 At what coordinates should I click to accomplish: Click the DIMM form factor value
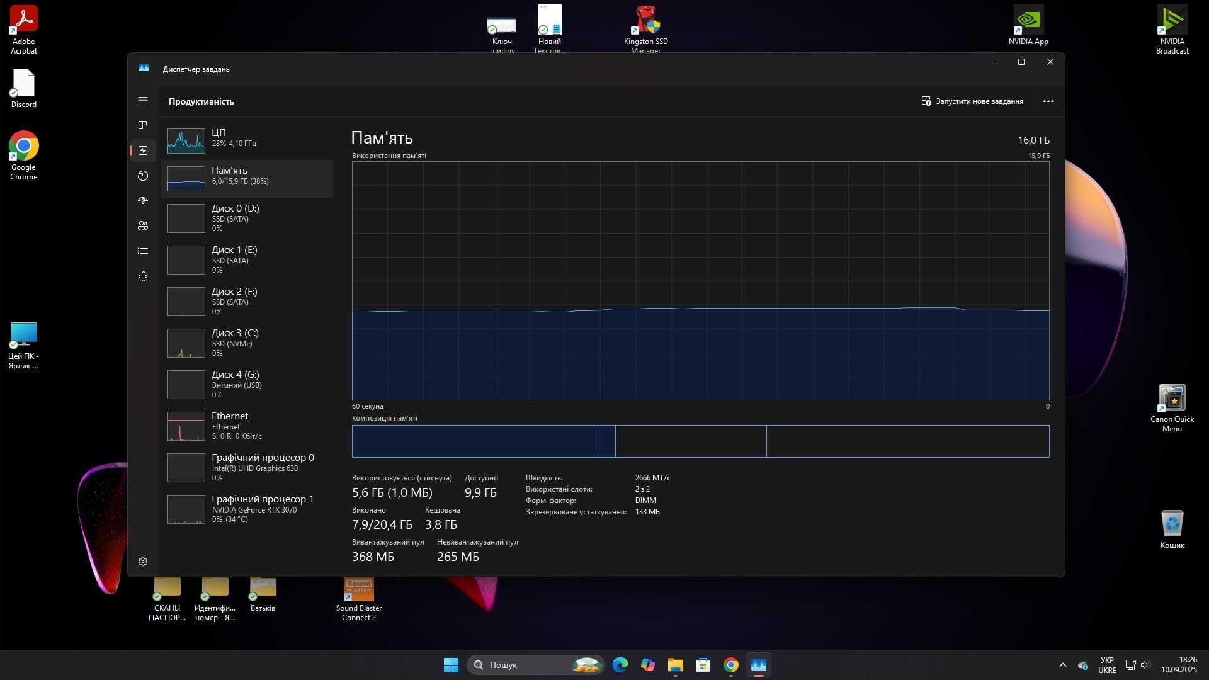pos(645,501)
